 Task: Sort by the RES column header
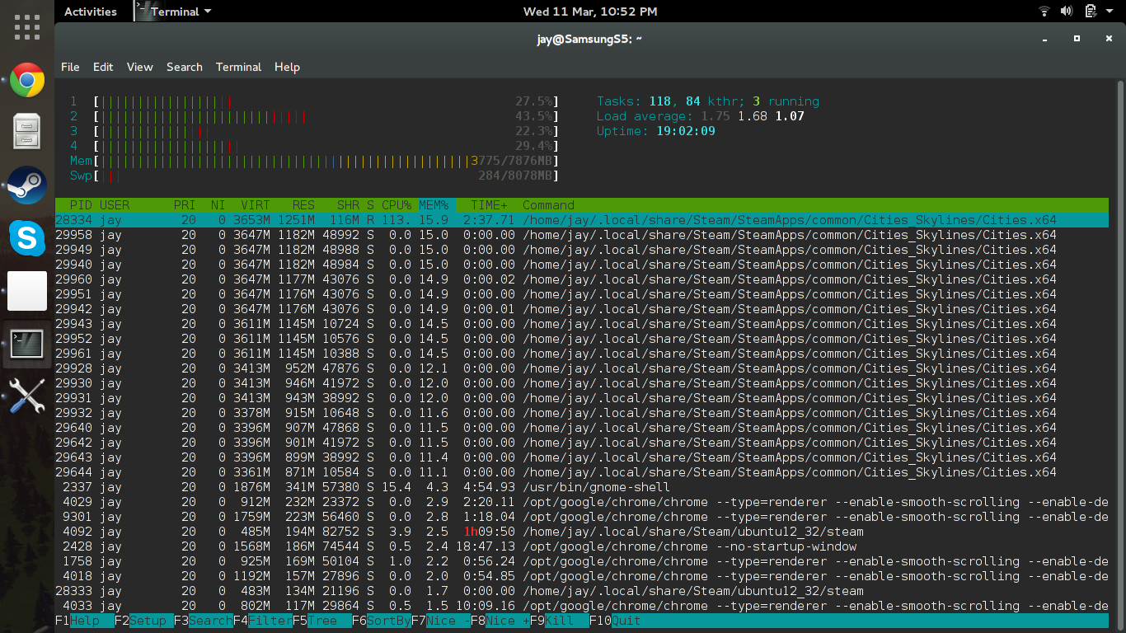pos(303,205)
